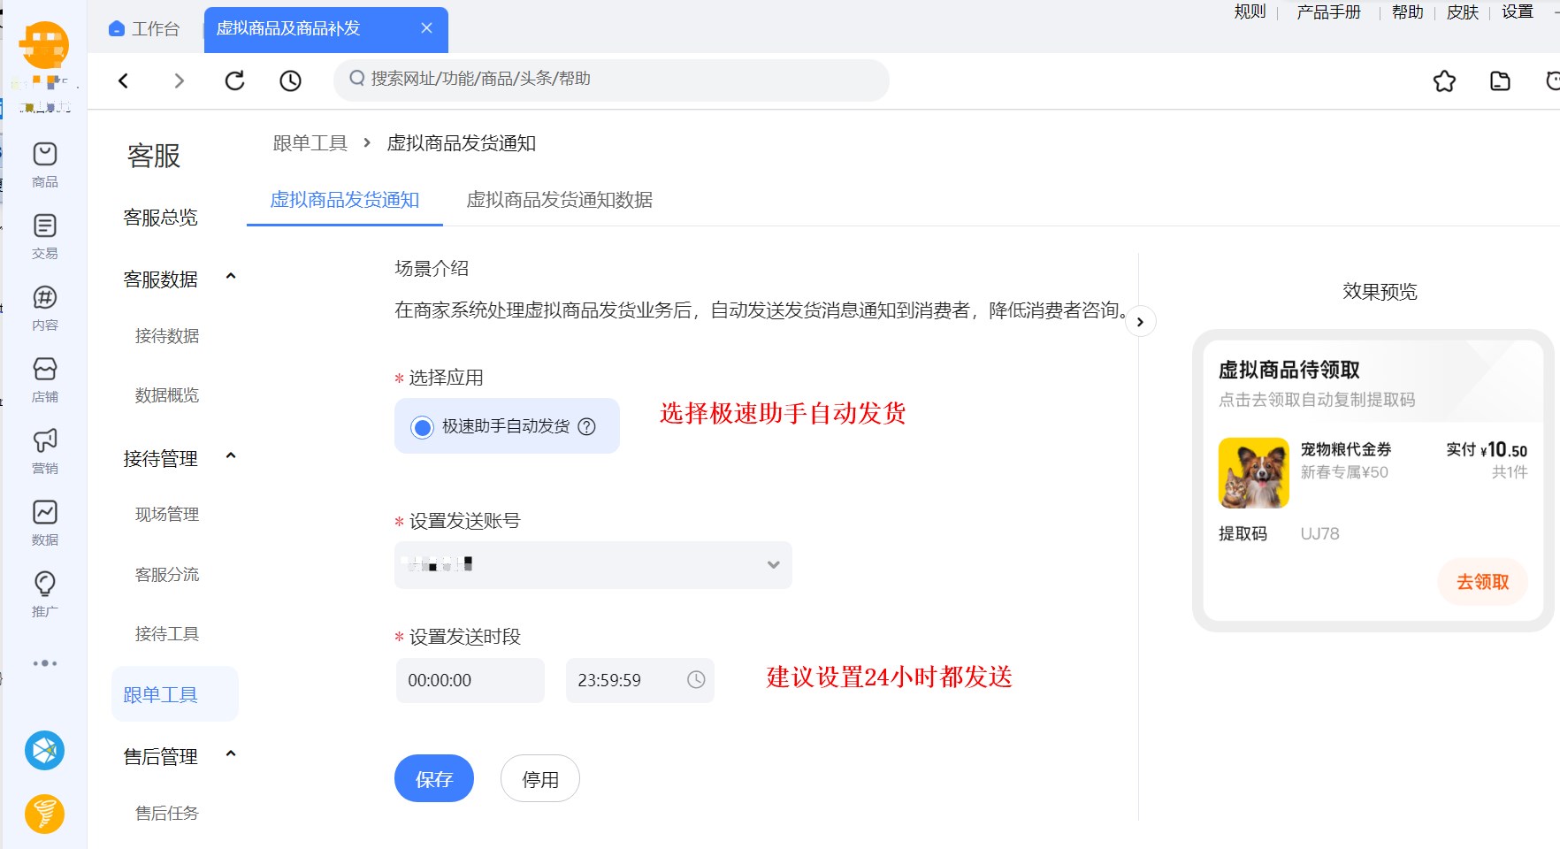The width and height of the screenshot is (1560, 849).
Task: Click the favorites star icon
Action: tap(1444, 81)
